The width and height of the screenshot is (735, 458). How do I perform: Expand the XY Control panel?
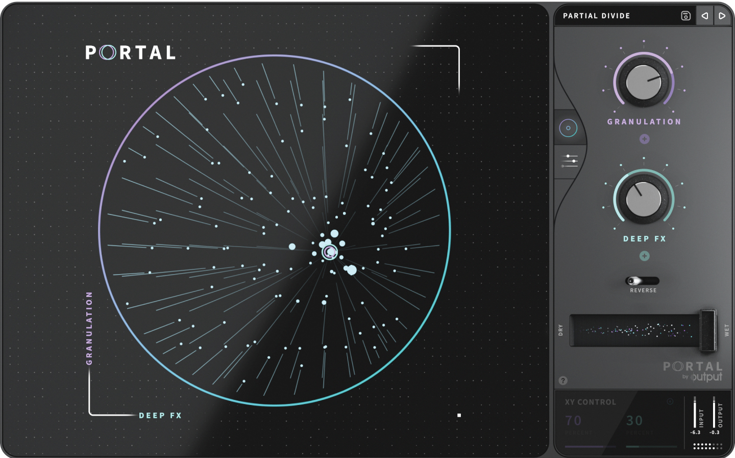point(590,402)
